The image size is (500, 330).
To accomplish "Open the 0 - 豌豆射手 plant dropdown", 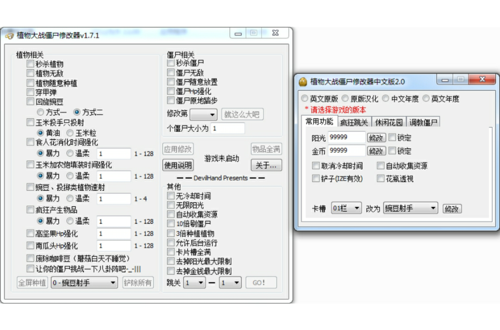I will [84, 283].
